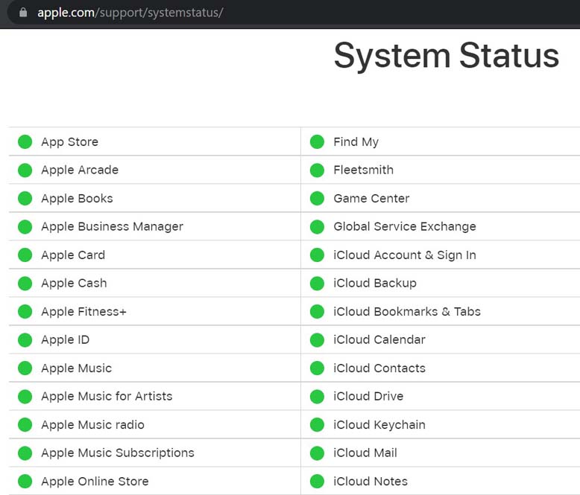Click the green status dot for iCloud Keychain
Image resolution: width=580 pixels, height=495 pixels.
coord(317,425)
